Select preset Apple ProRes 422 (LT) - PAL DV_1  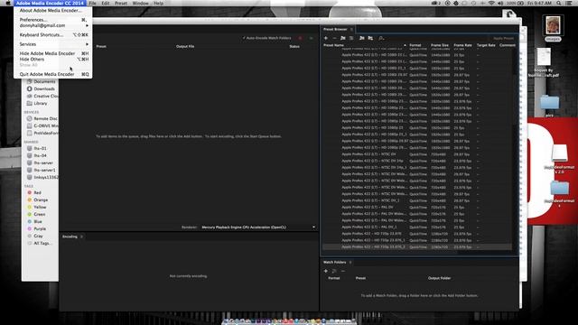point(417,227)
